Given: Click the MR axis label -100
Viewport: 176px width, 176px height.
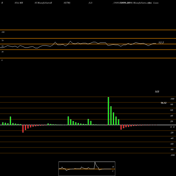Looking at the screenshot, I should (x=172, y=155).
